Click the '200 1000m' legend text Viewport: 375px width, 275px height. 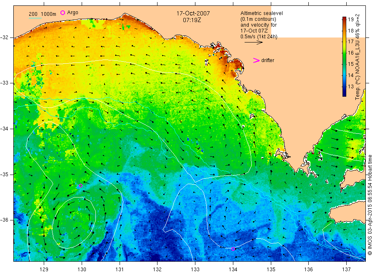(42, 14)
